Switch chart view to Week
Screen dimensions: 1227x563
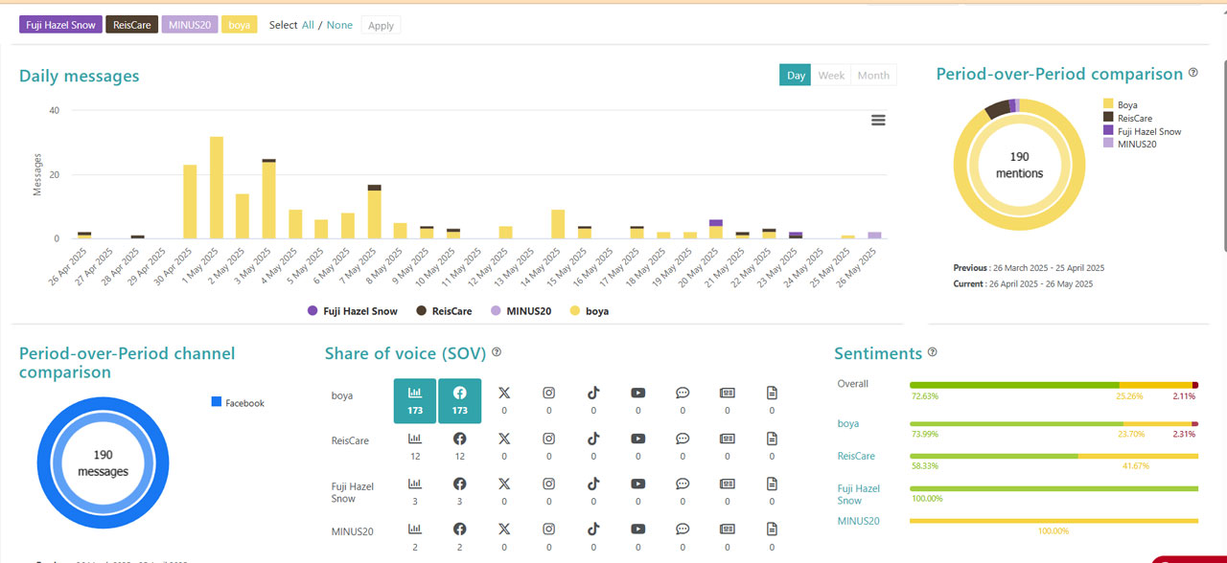831,76
